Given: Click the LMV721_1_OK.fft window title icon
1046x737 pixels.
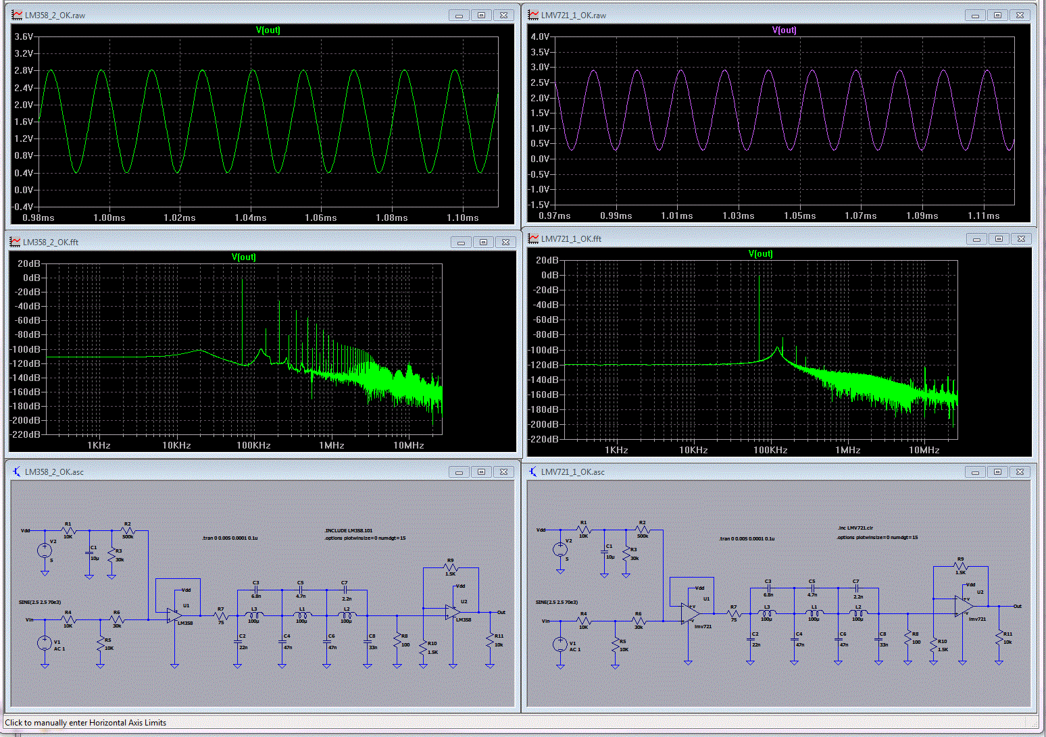Looking at the screenshot, I should [534, 238].
